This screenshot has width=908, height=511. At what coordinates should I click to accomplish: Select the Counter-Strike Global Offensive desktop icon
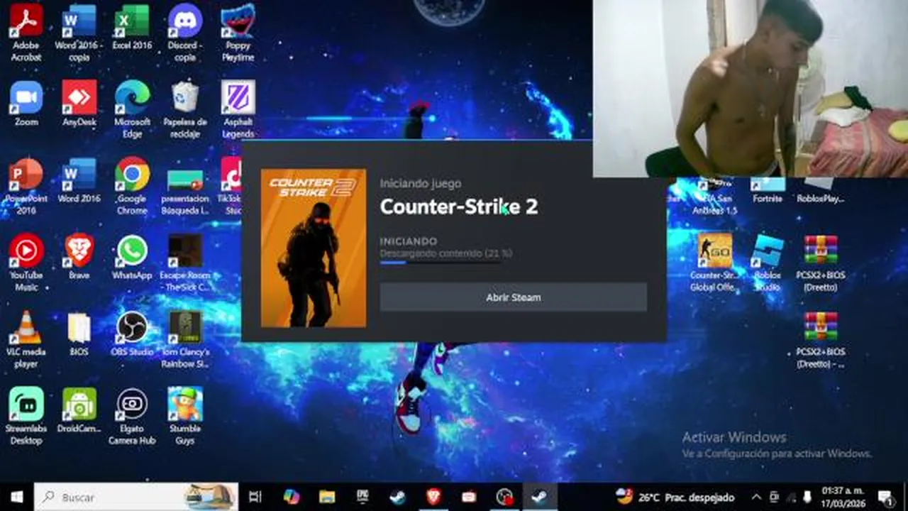click(x=714, y=263)
